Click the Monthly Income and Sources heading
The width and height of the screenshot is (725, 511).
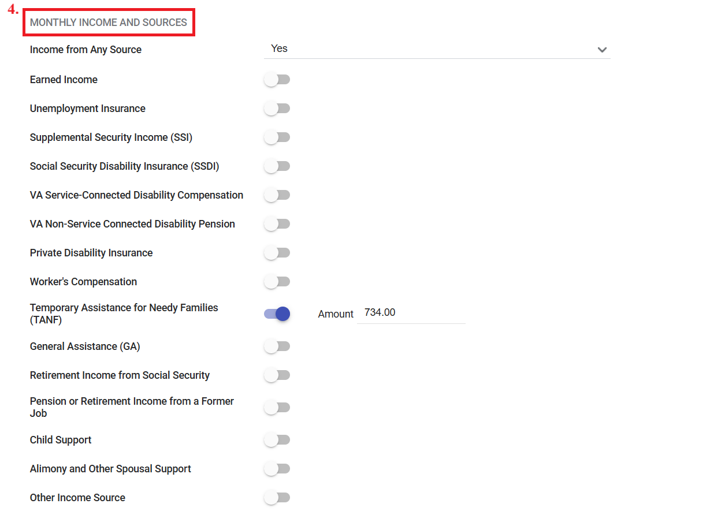[109, 23]
